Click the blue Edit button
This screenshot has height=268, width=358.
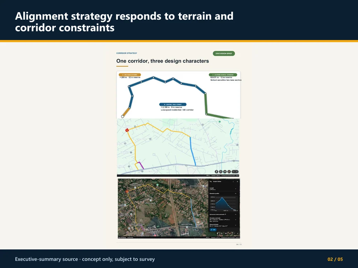tap(213, 229)
